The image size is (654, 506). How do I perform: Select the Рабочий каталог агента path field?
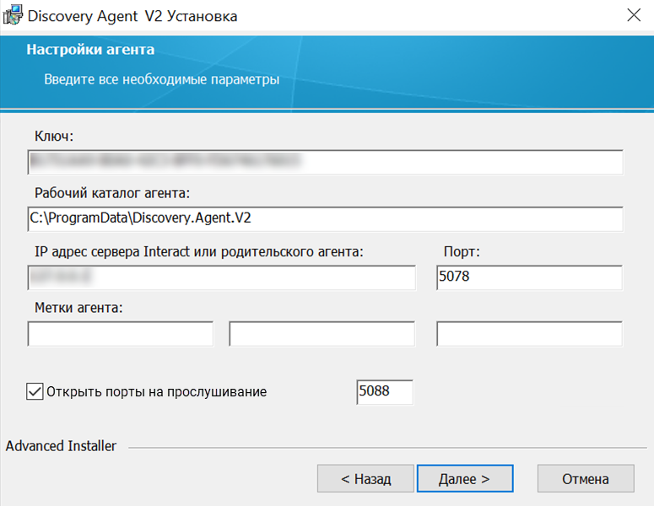[x=326, y=218]
